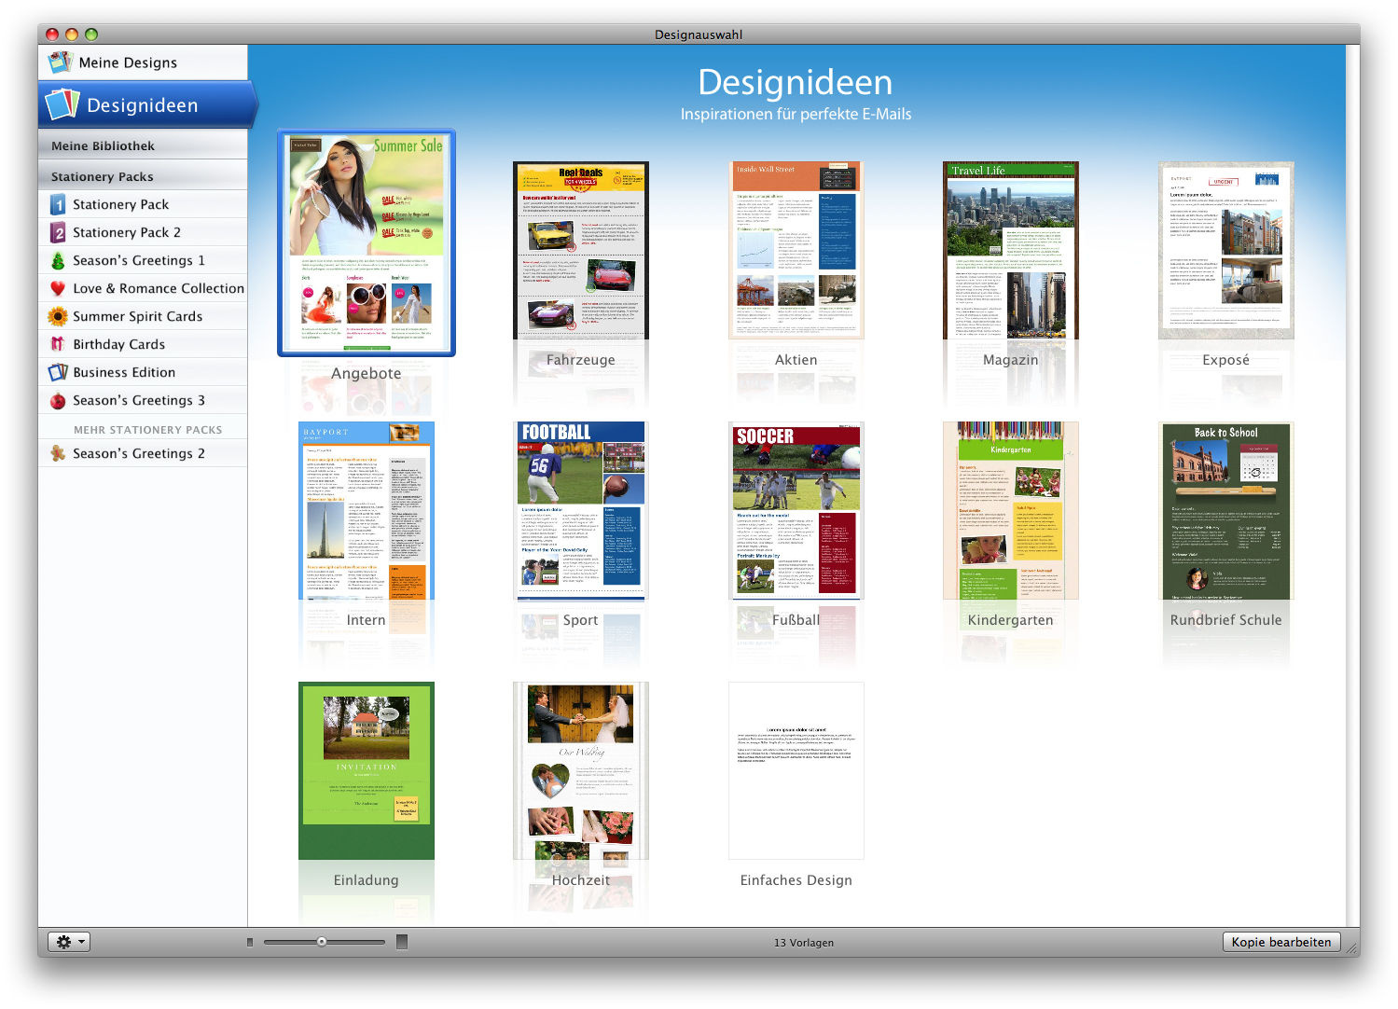Open Summer Spirit Cards pack
Viewport: 1398px width, 1009px height.
pos(143,316)
